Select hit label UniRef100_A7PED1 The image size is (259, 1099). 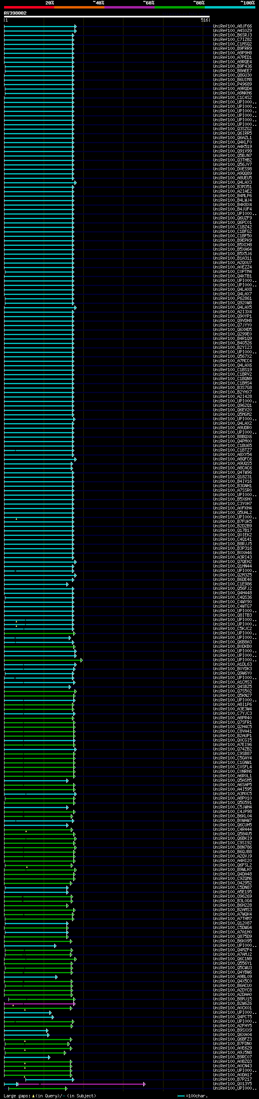(x=232, y=58)
